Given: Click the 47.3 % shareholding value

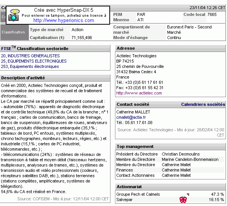Looking at the screenshot, I should tap(218, 194).
